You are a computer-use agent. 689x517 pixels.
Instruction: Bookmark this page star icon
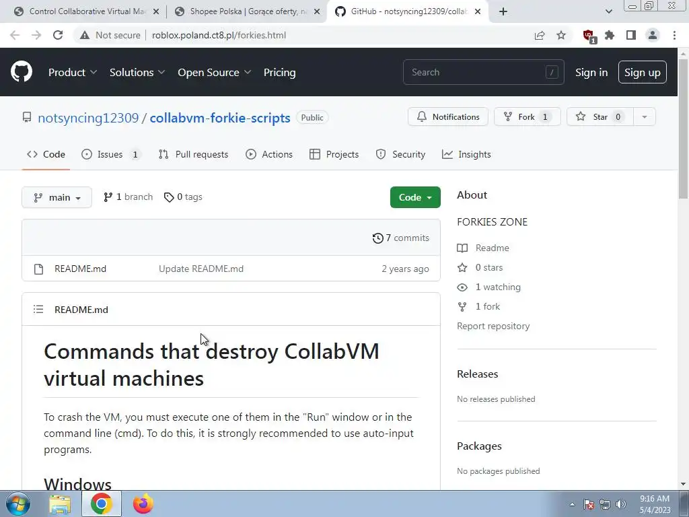(x=561, y=35)
